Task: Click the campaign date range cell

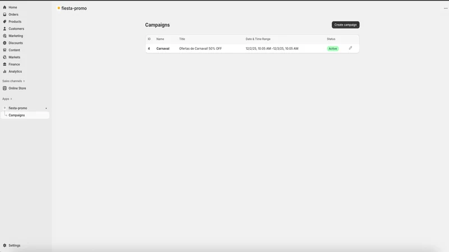Action: click(272, 49)
